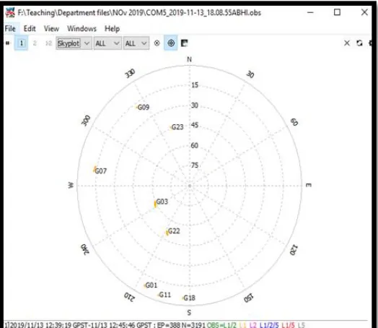
Task: Click satellite label G22 on skyplot
Action: [x=174, y=231]
